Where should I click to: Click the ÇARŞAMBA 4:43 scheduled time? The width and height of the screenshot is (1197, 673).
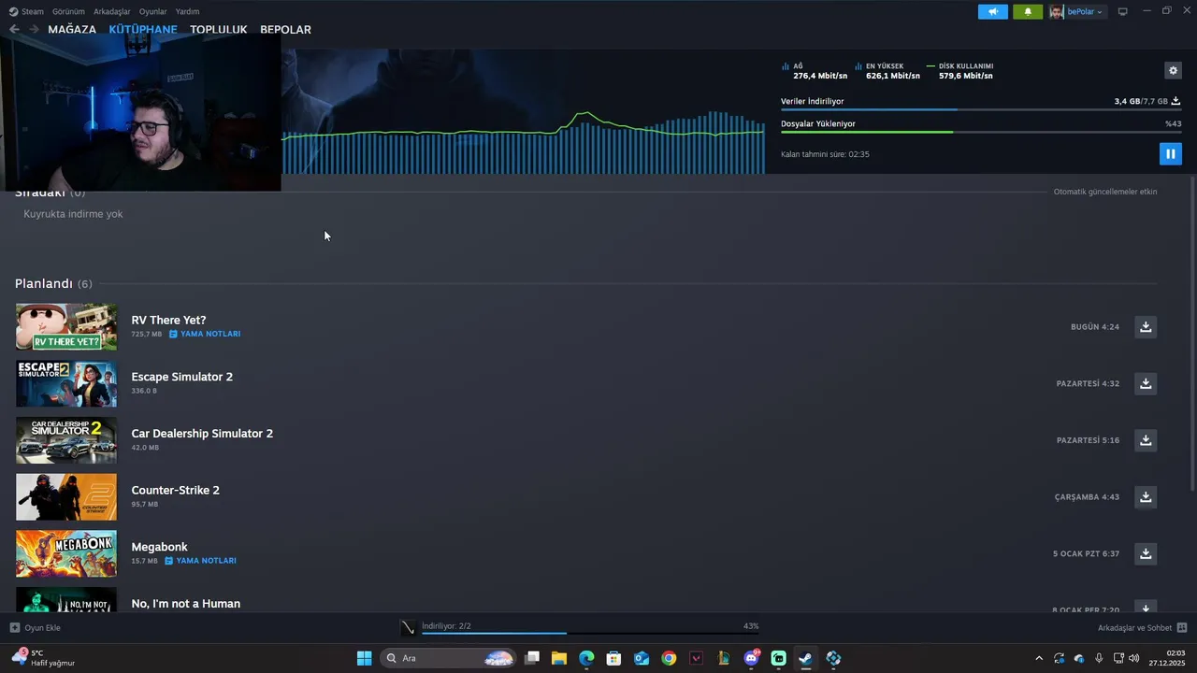(x=1087, y=497)
